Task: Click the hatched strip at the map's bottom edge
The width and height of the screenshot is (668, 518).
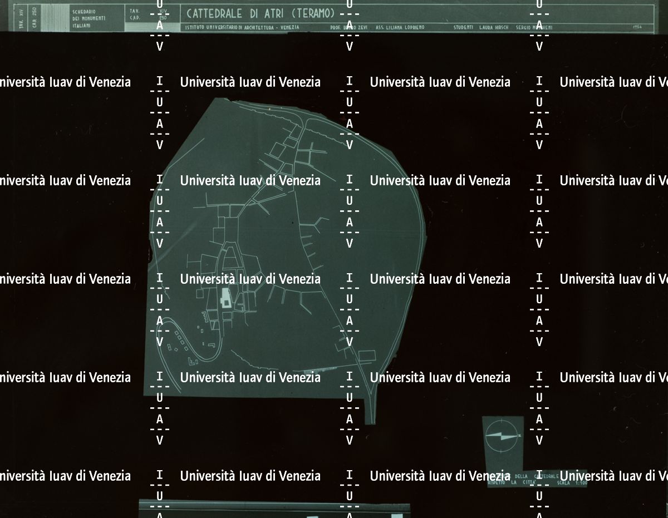Action: point(312,370)
